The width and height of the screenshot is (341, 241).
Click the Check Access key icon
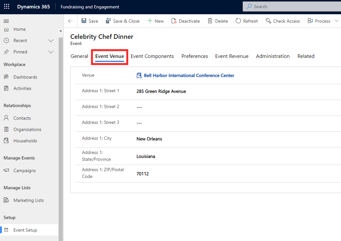(x=268, y=21)
